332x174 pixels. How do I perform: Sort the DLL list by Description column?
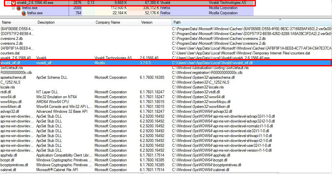[64, 22]
